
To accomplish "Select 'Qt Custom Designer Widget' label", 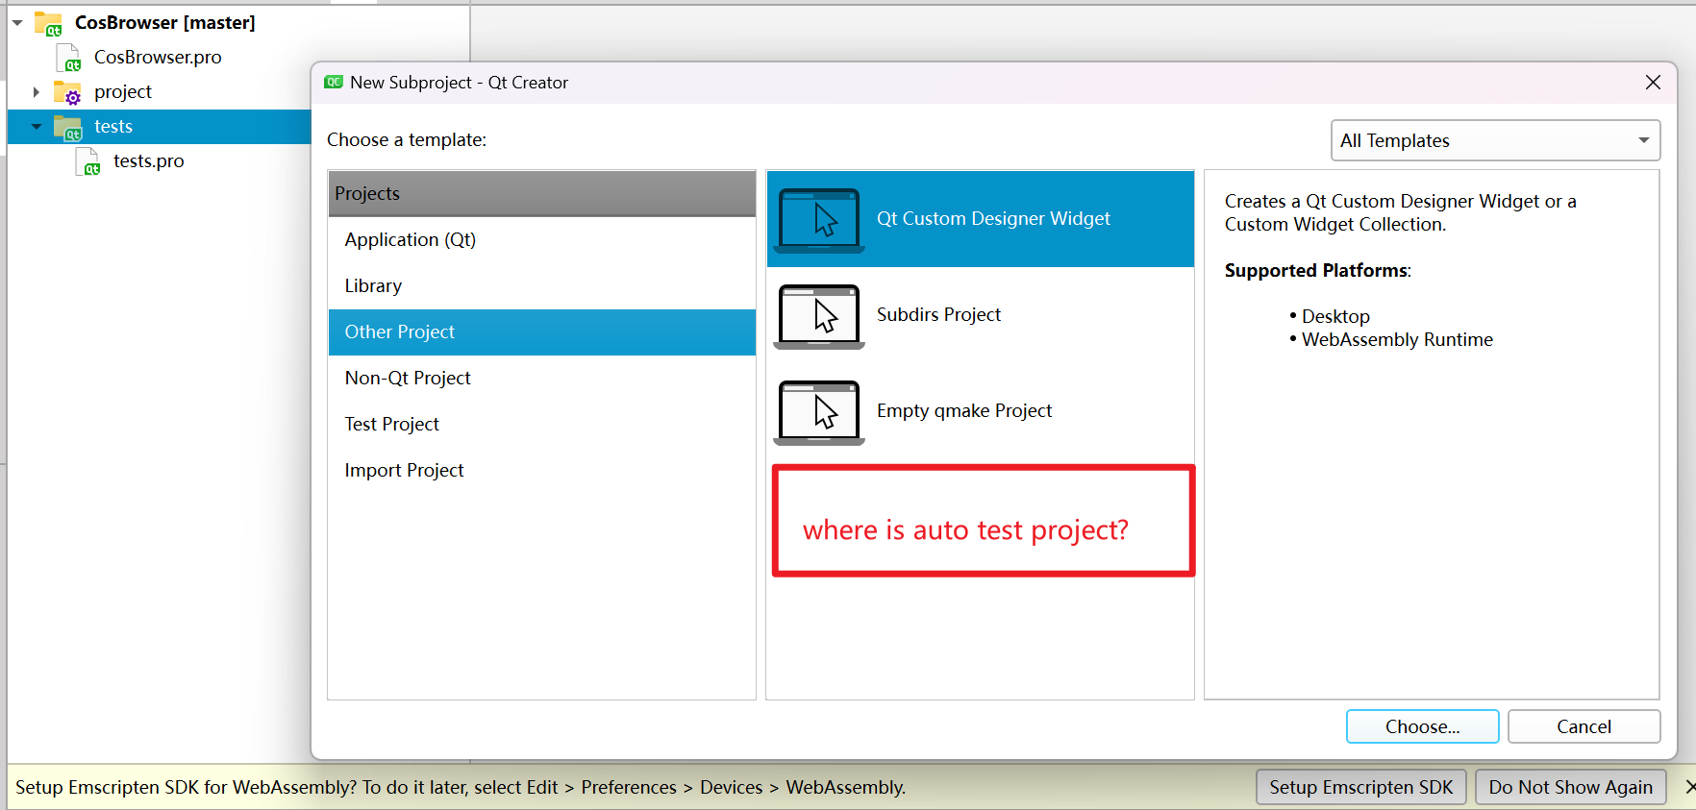I will click(x=993, y=219).
